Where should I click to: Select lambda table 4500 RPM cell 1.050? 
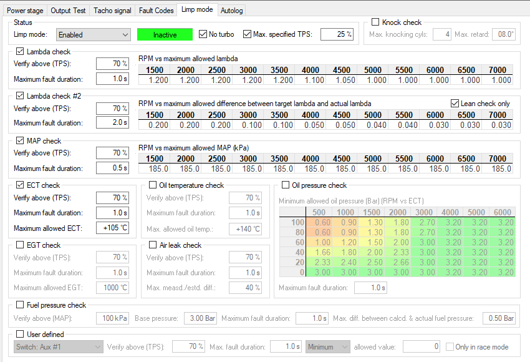(x=341, y=80)
